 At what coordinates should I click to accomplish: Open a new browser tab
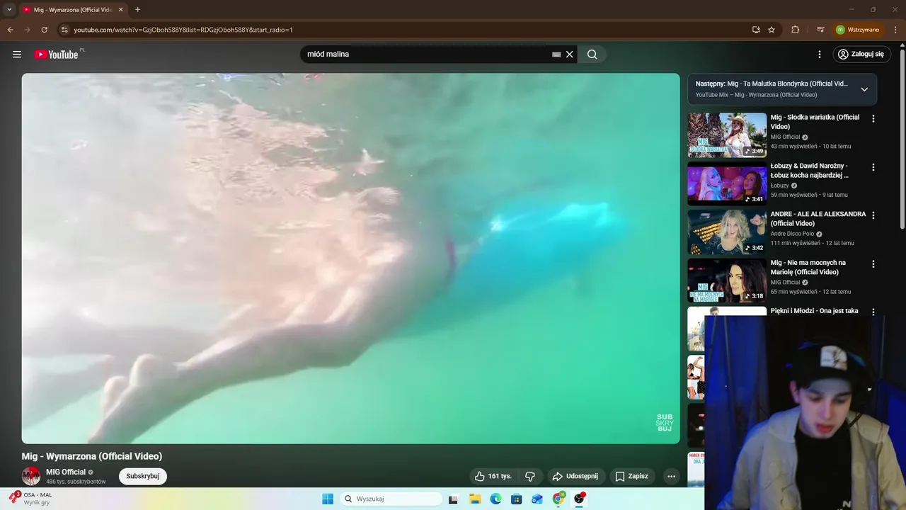click(137, 10)
